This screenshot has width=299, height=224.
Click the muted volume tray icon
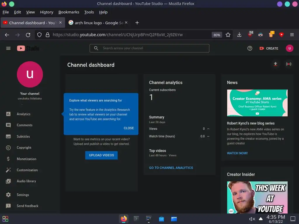click(x=252, y=219)
